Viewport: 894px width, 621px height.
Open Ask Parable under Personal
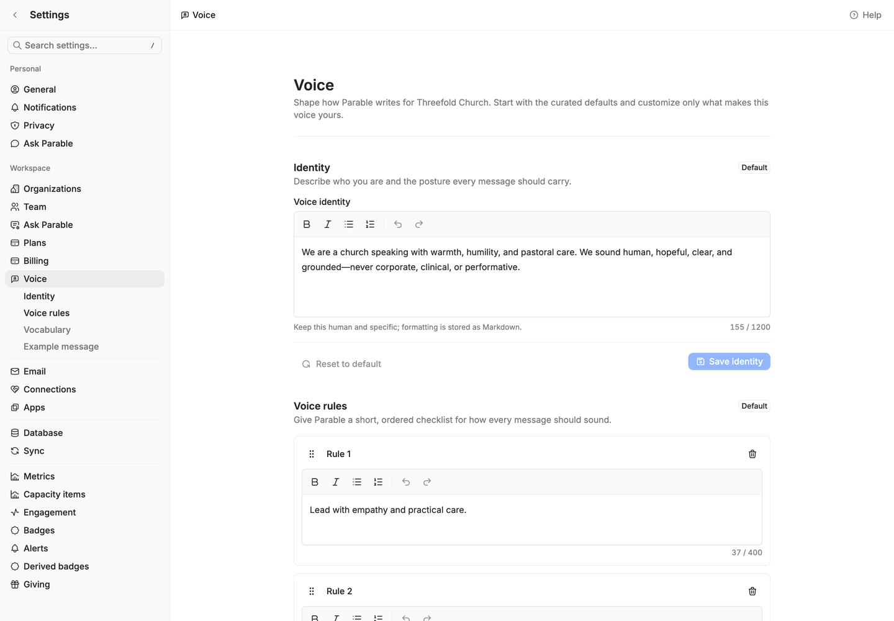pyautogui.click(x=84, y=143)
